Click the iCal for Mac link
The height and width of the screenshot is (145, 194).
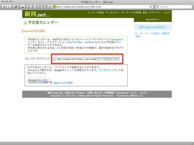click(x=75, y=42)
